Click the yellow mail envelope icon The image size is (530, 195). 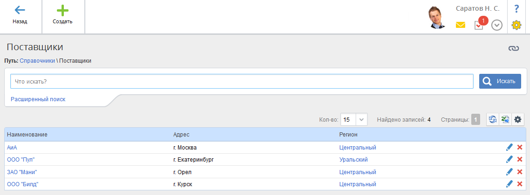(x=461, y=25)
